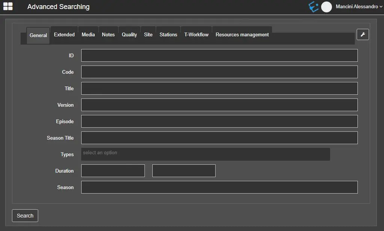
Task: Click into the Title text field
Action: tap(219, 88)
